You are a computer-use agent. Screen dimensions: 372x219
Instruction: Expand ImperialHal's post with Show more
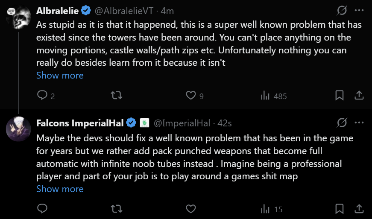click(60, 189)
